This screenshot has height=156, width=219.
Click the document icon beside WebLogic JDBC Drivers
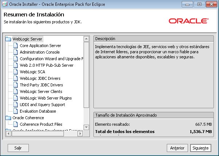[15, 78]
